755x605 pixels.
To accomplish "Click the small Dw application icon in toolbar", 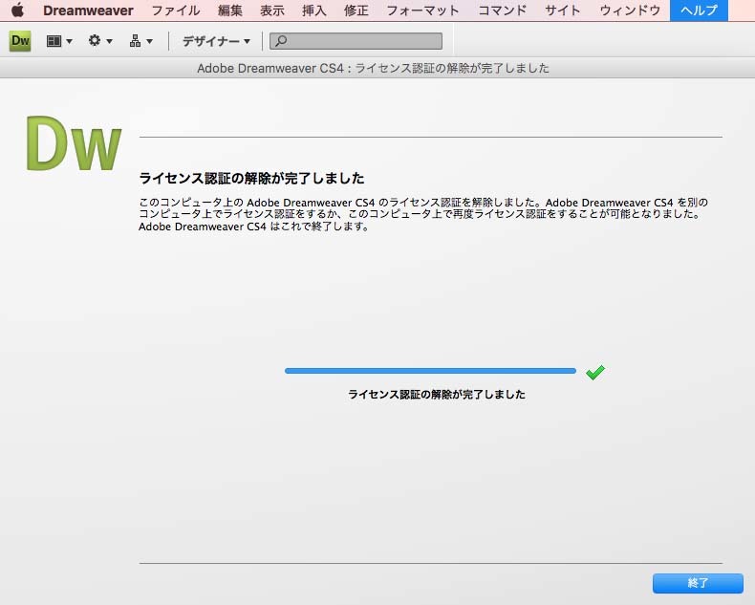I will coord(20,41).
